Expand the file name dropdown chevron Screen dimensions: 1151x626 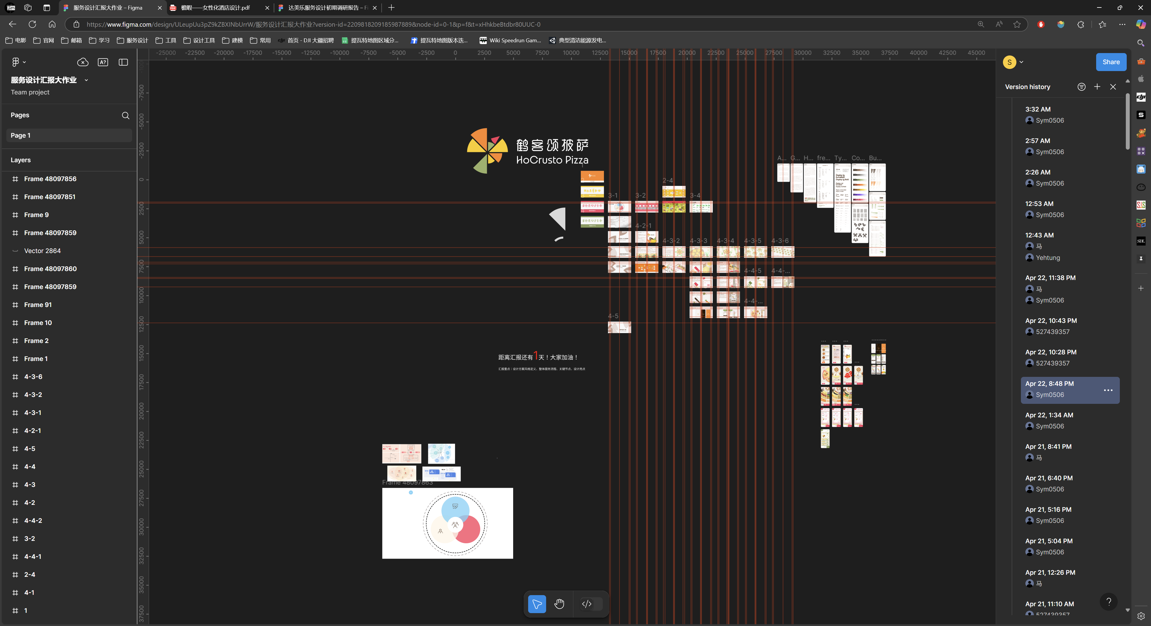[x=86, y=80]
